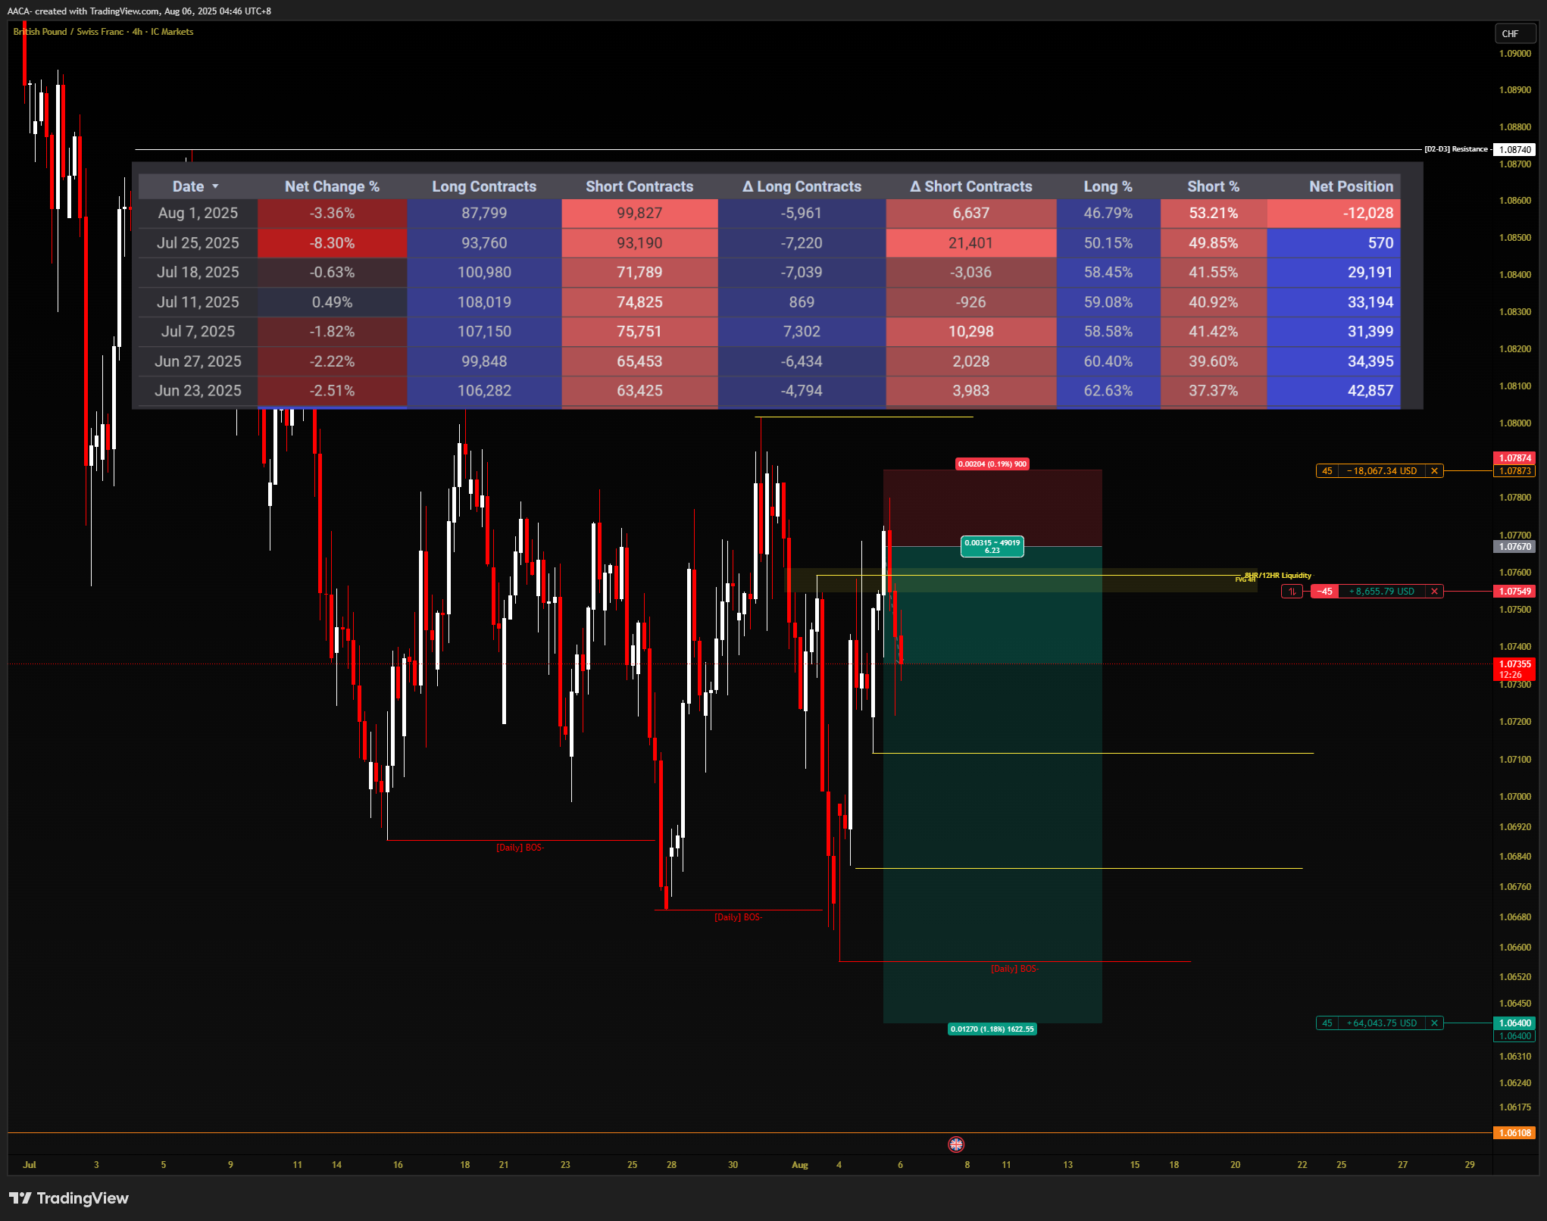Click the 1.07874 red price label
This screenshot has height=1221, width=1547.
(1514, 458)
